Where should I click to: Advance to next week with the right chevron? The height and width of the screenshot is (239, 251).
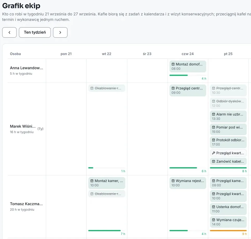tap(60, 32)
